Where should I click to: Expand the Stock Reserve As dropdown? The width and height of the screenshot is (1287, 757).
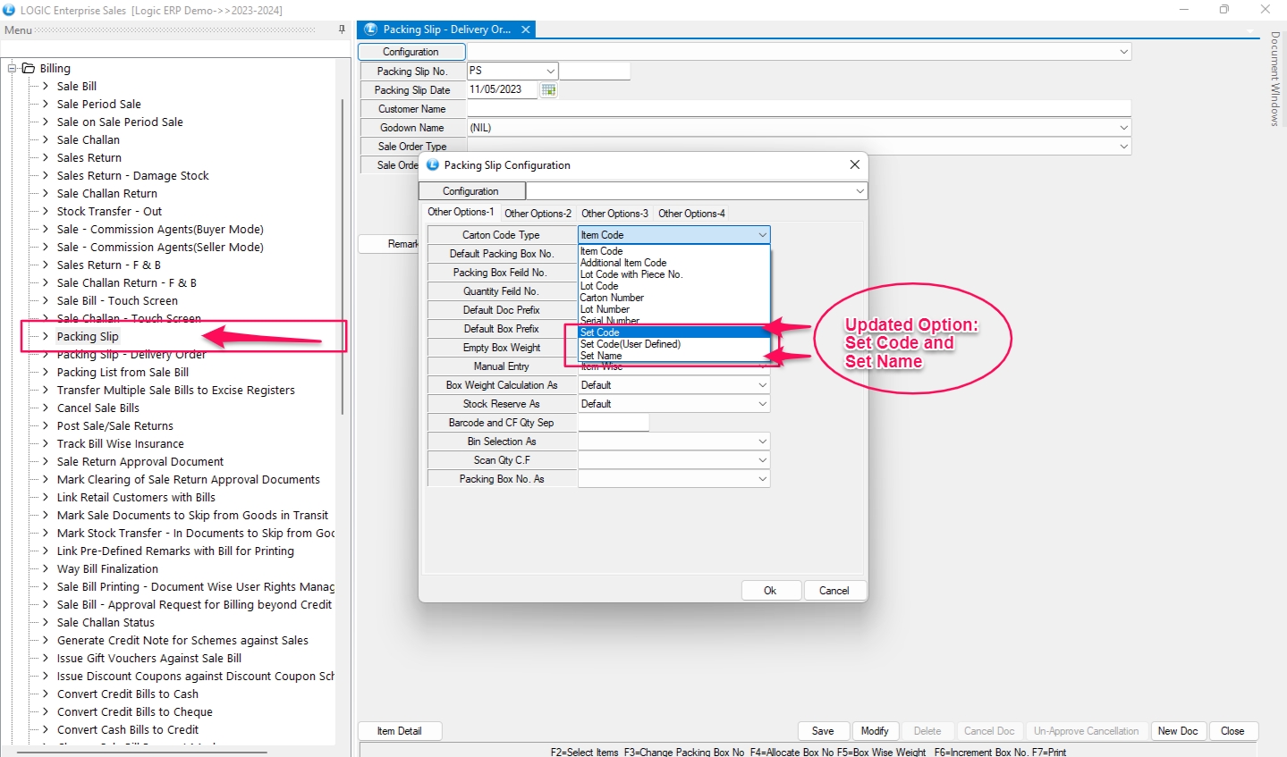point(762,404)
